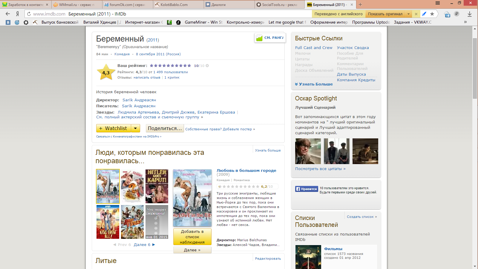This screenshot has height=269, width=478.
Task: Click написать отзыв link
Action: pos(147,77)
